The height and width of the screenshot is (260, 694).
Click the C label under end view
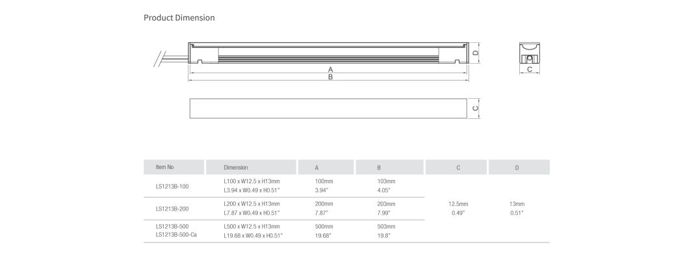pos(530,70)
